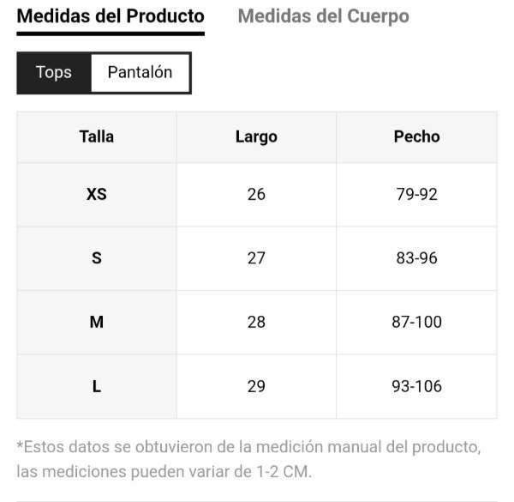This screenshot has height=502, width=514.
Task: Select the XS size row label
Action: (97, 194)
